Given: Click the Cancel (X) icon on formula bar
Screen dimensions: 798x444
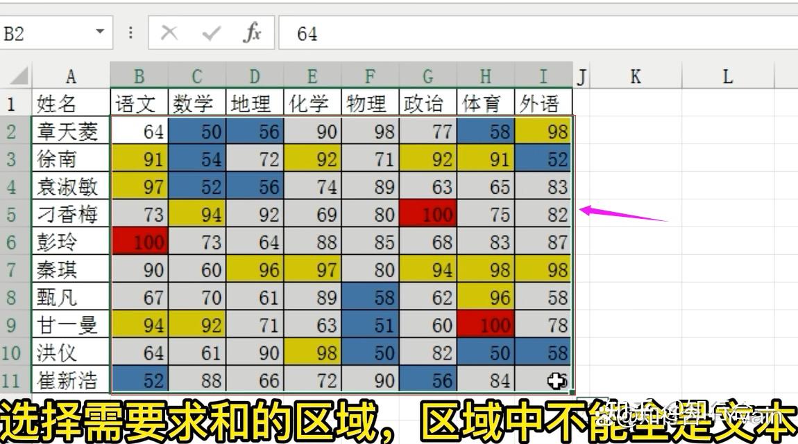Looking at the screenshot, I should [170, 33].
